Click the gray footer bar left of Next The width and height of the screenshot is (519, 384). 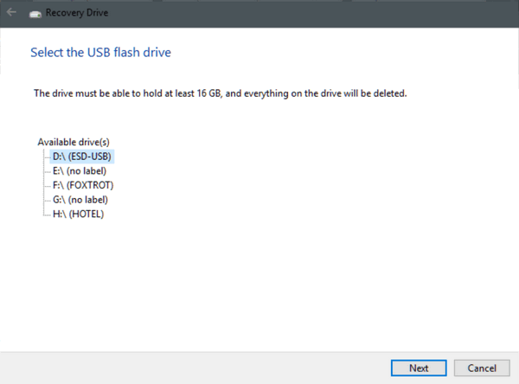coord(195,368)
